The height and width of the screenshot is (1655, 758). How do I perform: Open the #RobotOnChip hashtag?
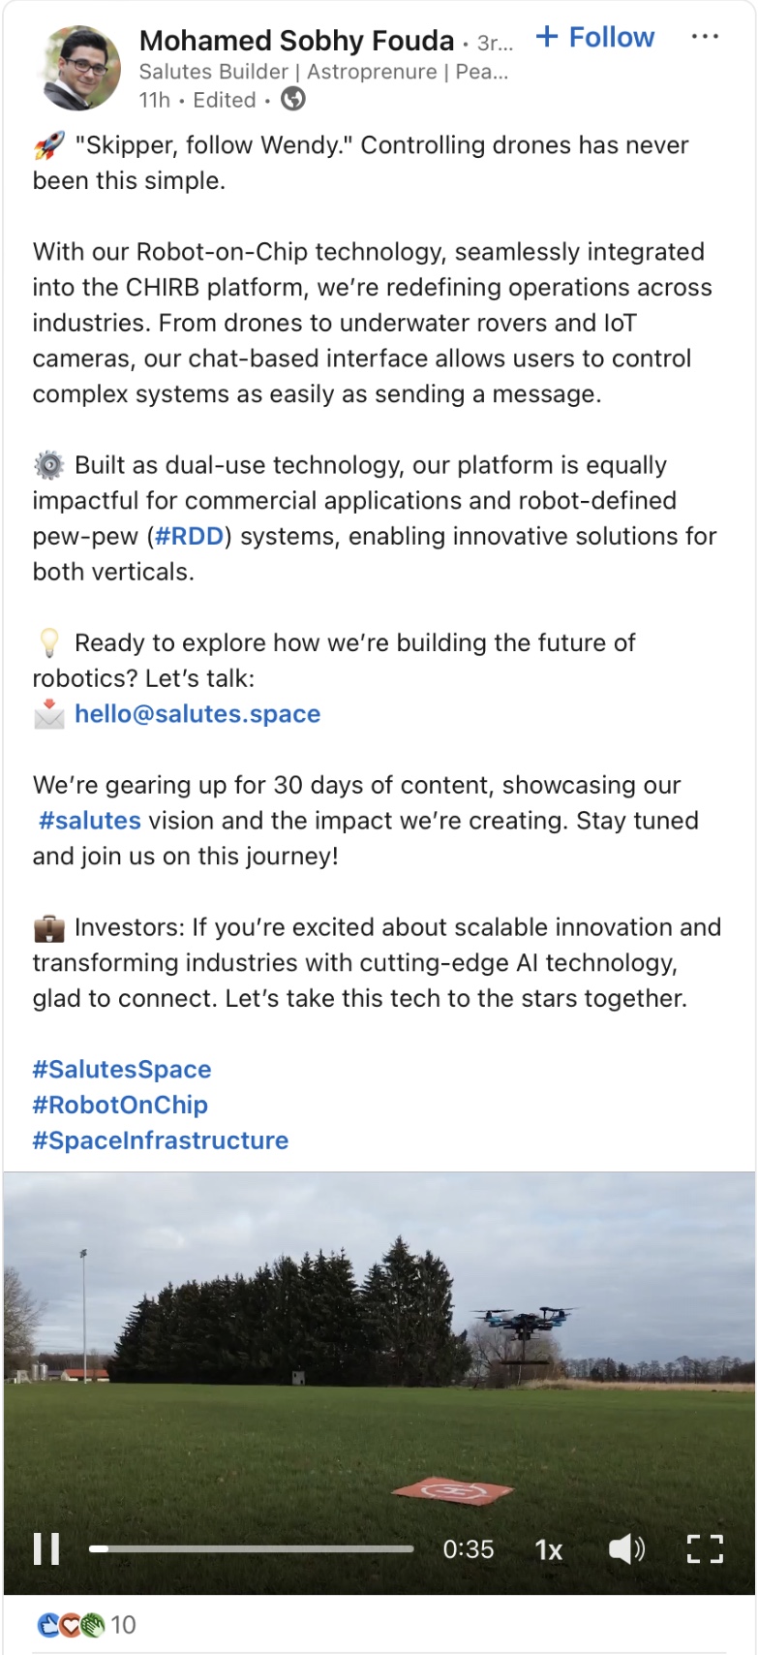coord(120,1105)
